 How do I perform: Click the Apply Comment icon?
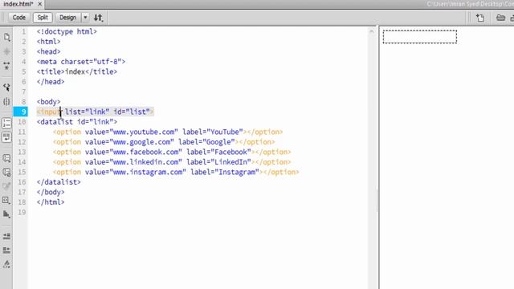(x=6, y=158)
